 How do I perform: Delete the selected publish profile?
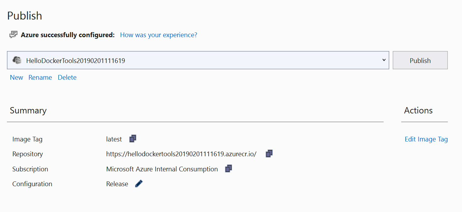pos(67,77)
